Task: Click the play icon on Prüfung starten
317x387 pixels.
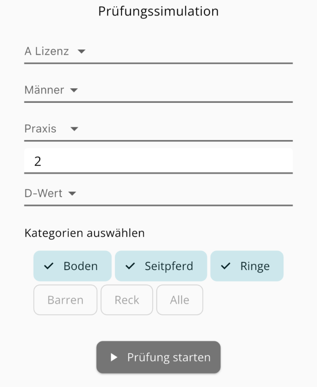Action: coord(114,357)
